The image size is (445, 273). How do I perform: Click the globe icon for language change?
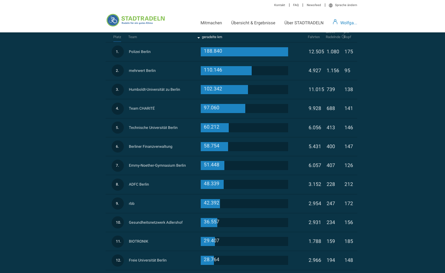(x=331, y=5)
